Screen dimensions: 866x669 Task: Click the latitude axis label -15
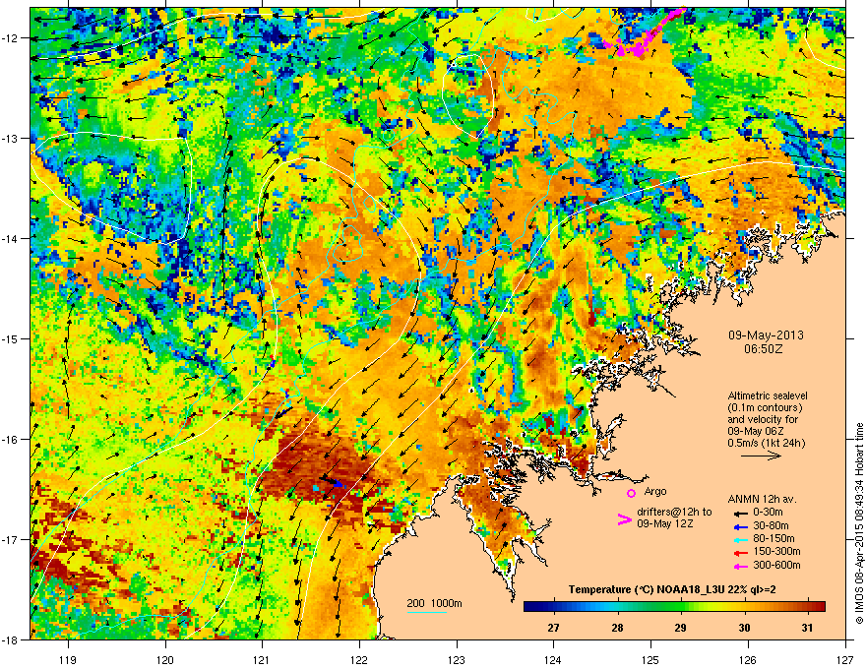10,338
